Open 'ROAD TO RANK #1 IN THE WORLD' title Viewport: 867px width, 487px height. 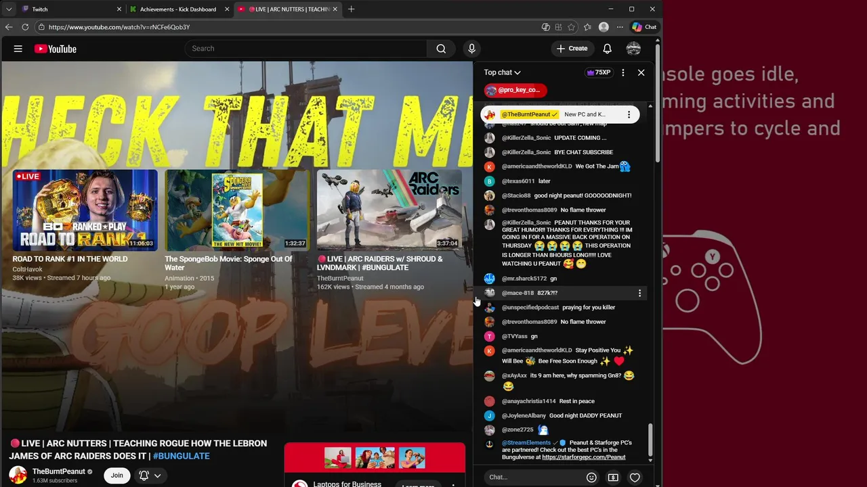[x=70, y=259]
